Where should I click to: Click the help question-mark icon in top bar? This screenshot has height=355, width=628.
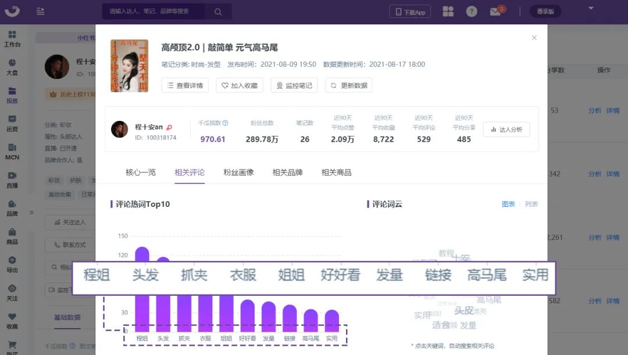click(472, 11)
